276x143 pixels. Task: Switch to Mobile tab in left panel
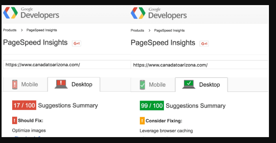(25, 84)
